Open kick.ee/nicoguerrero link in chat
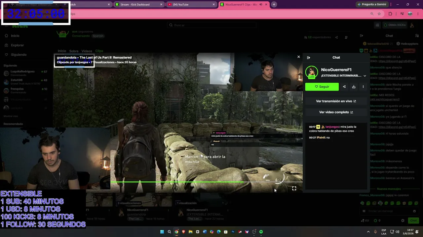 click(x=384, y=99)
